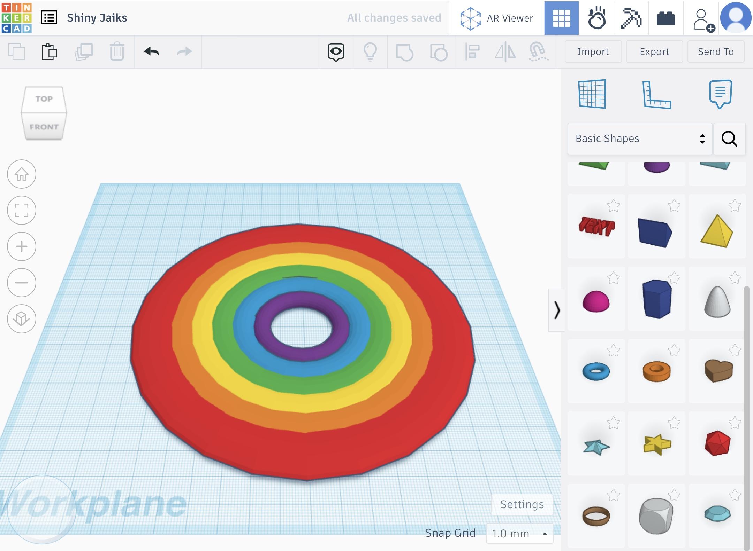Toggle Show All eye icon

point(336,52)
